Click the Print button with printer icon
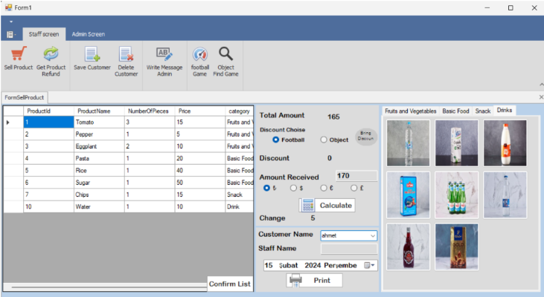This screenshot has width=544, height=297. pyautogui.click(x=314, y=281)
